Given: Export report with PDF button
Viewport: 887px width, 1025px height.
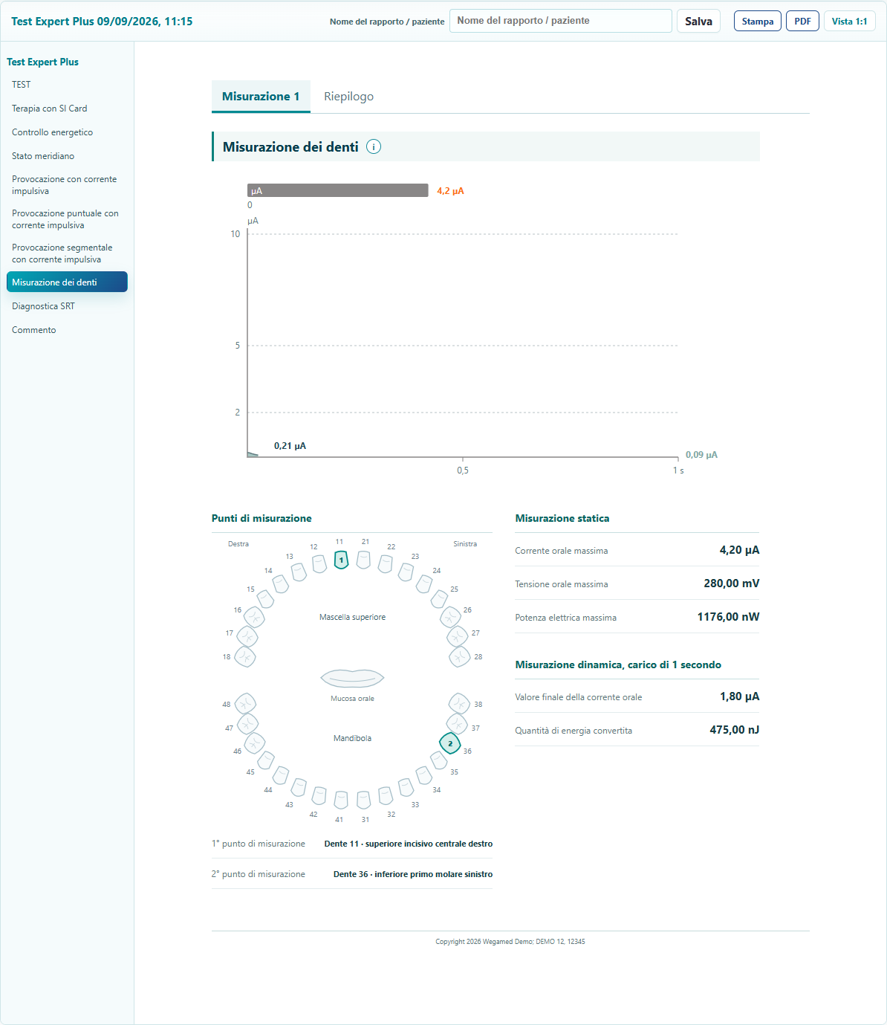Looking at the screenshot, I should pyautogui.click(x=802, y=21).
